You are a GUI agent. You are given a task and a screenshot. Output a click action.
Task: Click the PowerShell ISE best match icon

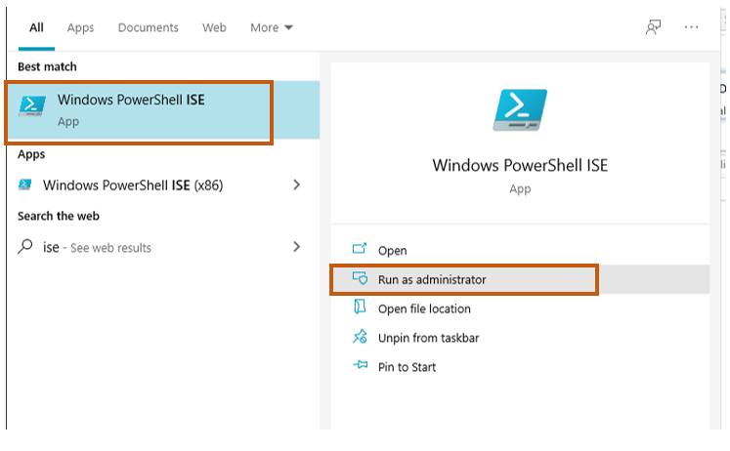pos(32,105)
